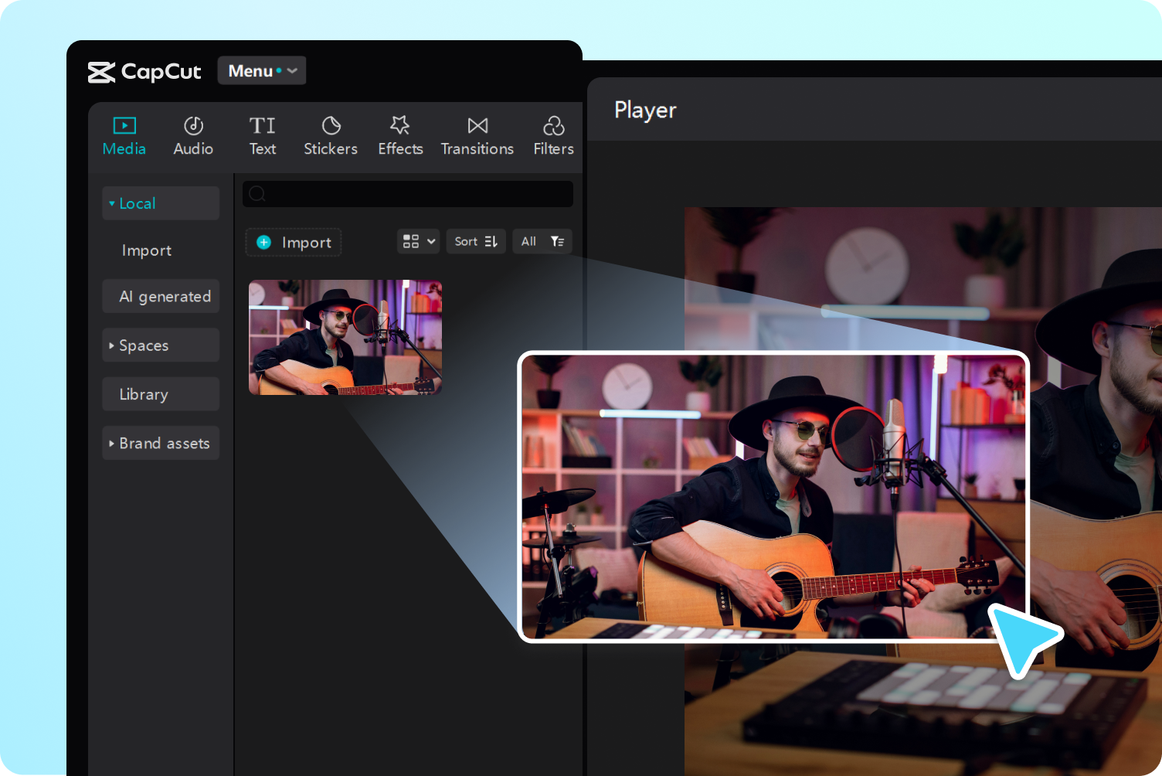Open the Menu dropdown
This screenshot has width=1162, height=776.
click(x=261, y=70)
